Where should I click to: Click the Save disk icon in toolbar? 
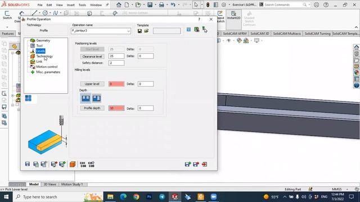pyautogui.click(x=150, y=4)
